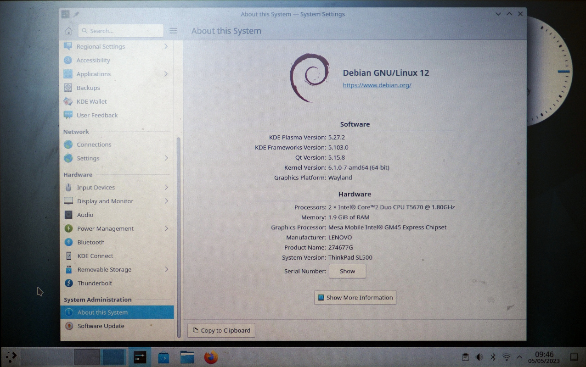Open the Backups settings page
586x367 pixels.
pyautogui.click(x=117, y=88)
